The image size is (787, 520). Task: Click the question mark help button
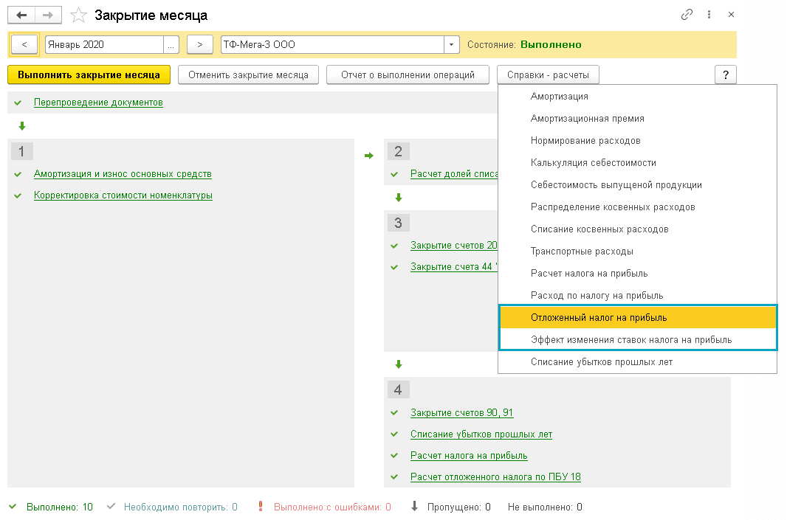[x=726, y=74]
